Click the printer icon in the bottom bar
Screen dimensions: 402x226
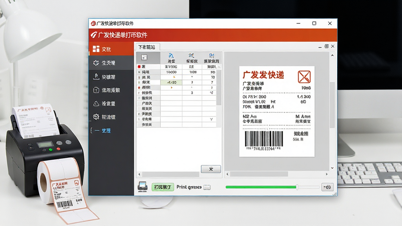click(x=143, y=186)
